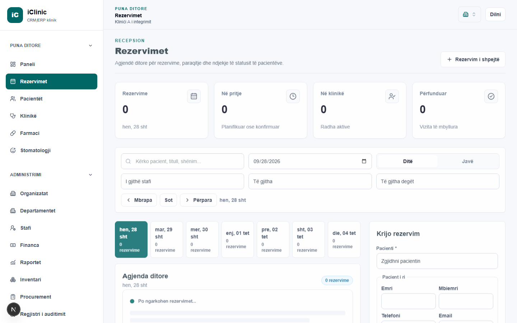Click Rezervim i shpejtë button
Viewport: 517px width, 323px height.
(x=473, y=59)
